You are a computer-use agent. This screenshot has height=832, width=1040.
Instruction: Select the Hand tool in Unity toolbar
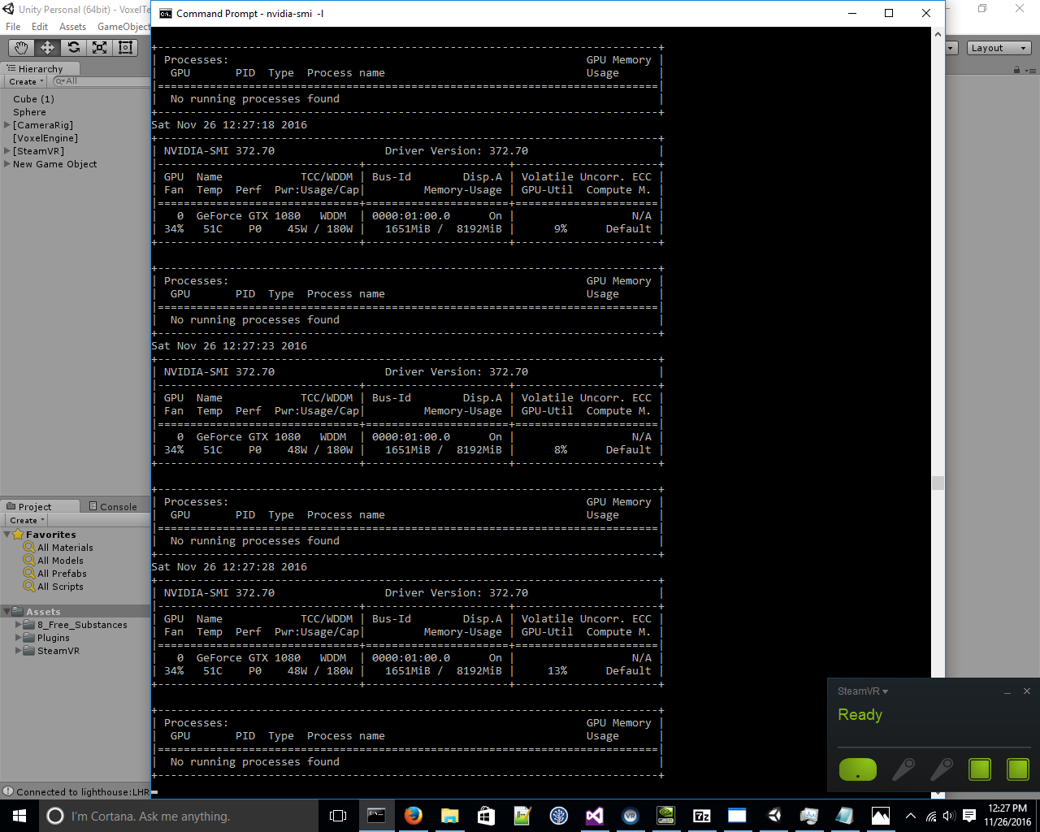coord(21,48)
